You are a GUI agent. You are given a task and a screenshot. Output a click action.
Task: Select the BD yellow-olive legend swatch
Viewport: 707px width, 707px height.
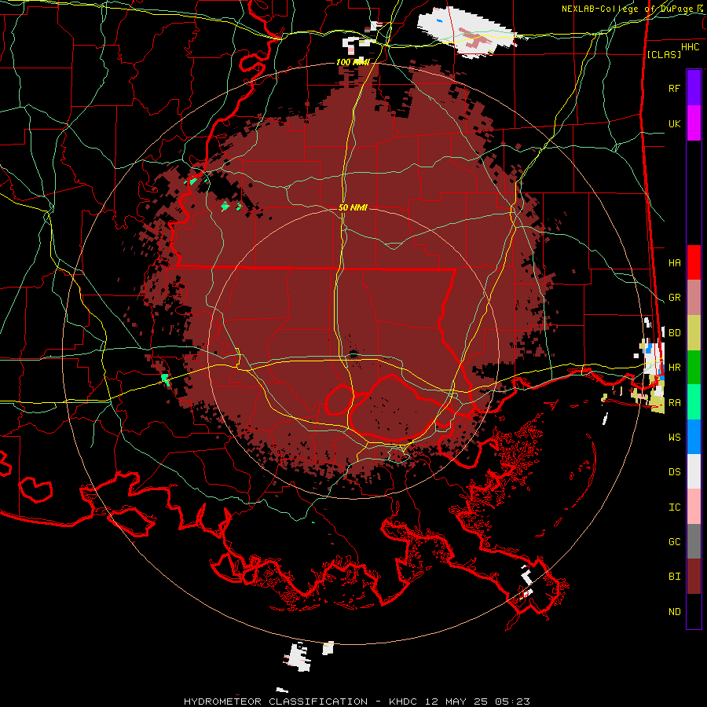694,333
